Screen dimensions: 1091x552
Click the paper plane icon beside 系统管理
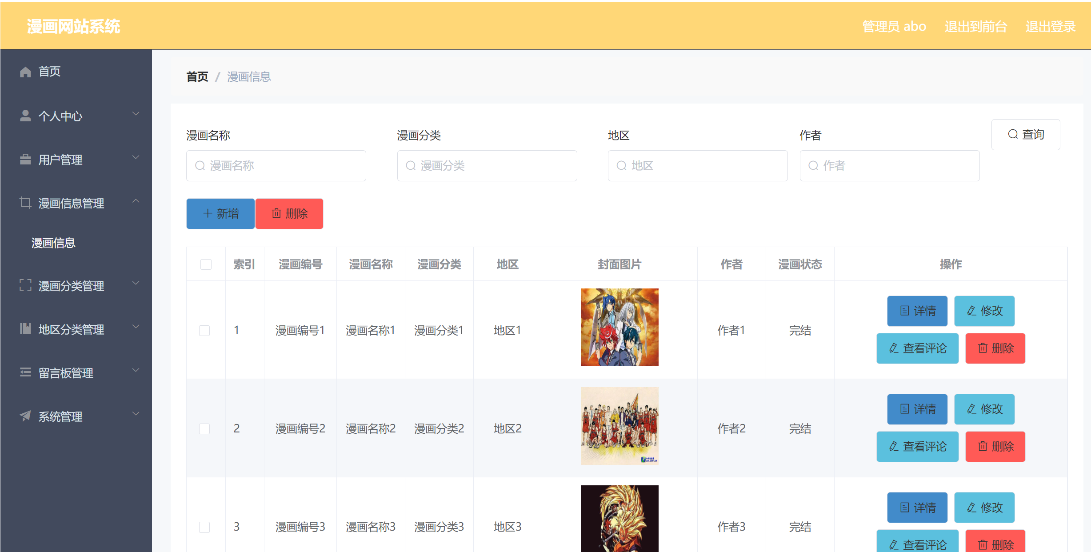[x=25, y=416]
